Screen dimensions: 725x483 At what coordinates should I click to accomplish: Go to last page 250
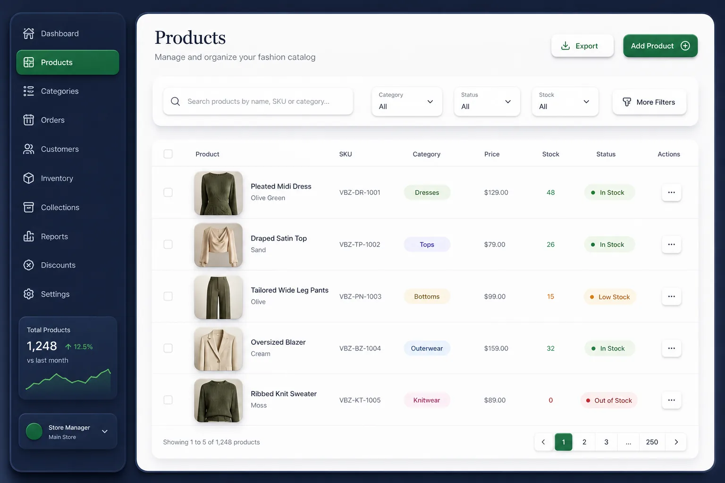pos(652,442)
